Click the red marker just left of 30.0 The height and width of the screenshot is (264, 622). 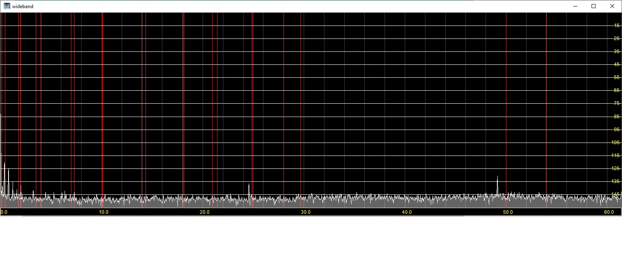[301, 101]
